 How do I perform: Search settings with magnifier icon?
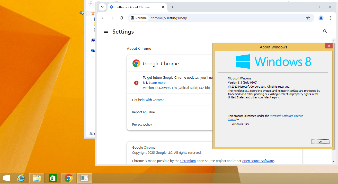(x=325, y=31)
